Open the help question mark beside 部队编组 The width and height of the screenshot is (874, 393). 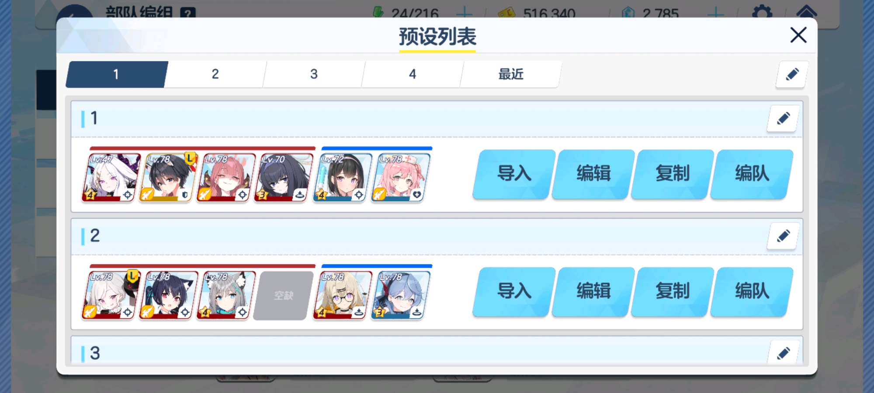pyautogui.click(x=187, y=13)
